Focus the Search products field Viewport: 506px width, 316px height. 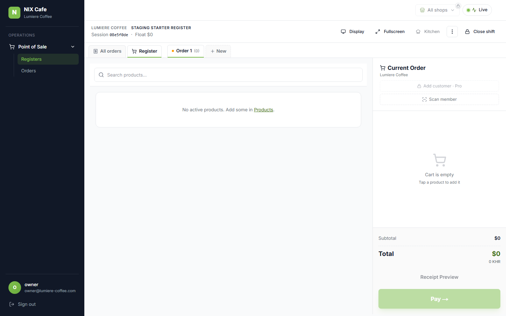(228, 75)
